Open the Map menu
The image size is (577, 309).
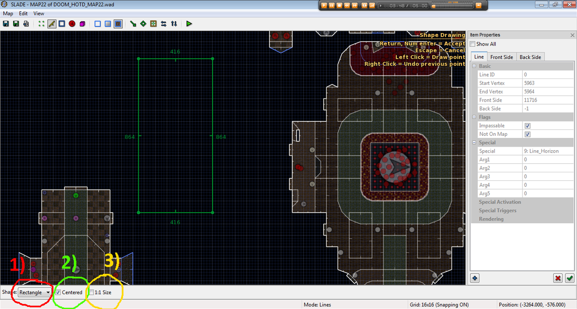pyautogui.click(x=8, y=14)
